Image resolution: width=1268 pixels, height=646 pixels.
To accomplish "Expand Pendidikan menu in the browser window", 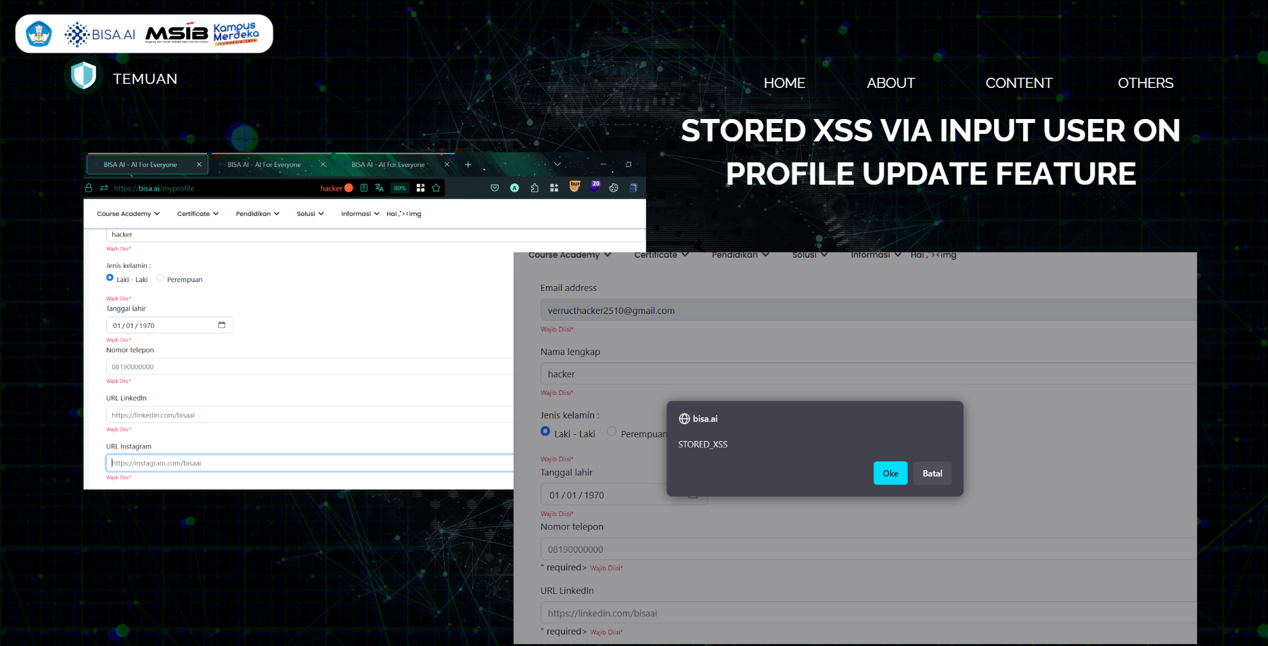I will [x=258, y=214].
